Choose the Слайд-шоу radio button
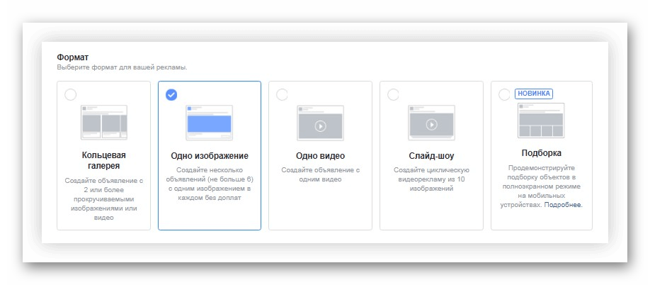This screenshot has height=285, width=650. click(393, 95)
